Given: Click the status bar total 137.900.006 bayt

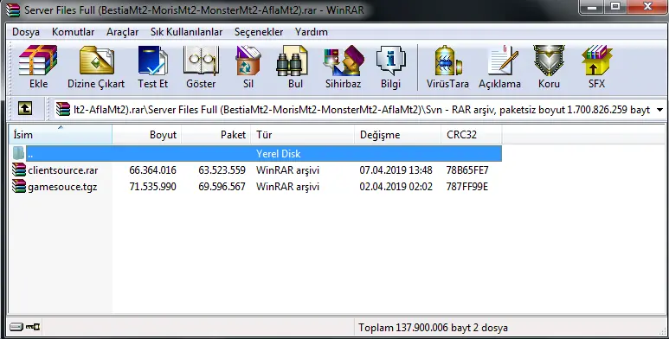Looking at the screenshot, I should [433, 328].
